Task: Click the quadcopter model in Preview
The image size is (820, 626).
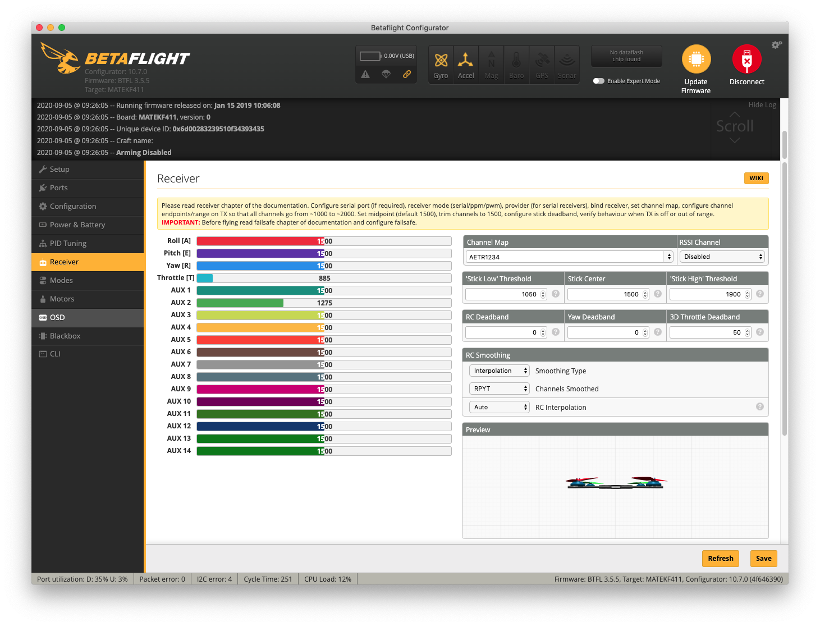Action: (616, 482)
